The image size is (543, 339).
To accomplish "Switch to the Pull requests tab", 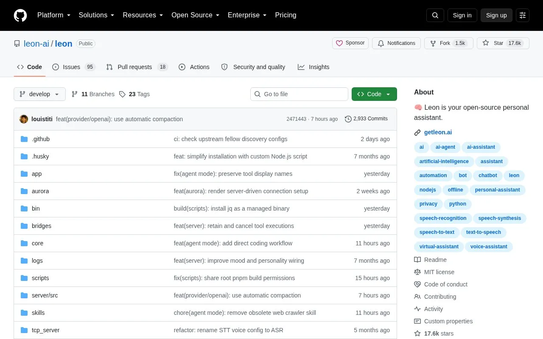I will click(x=137, y=67).
